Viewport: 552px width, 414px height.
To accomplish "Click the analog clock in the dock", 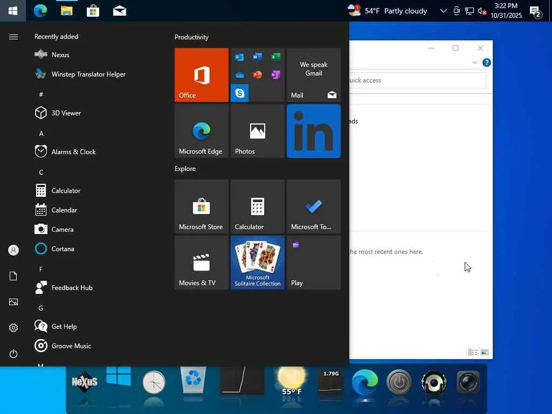I will tap(154, 382).
